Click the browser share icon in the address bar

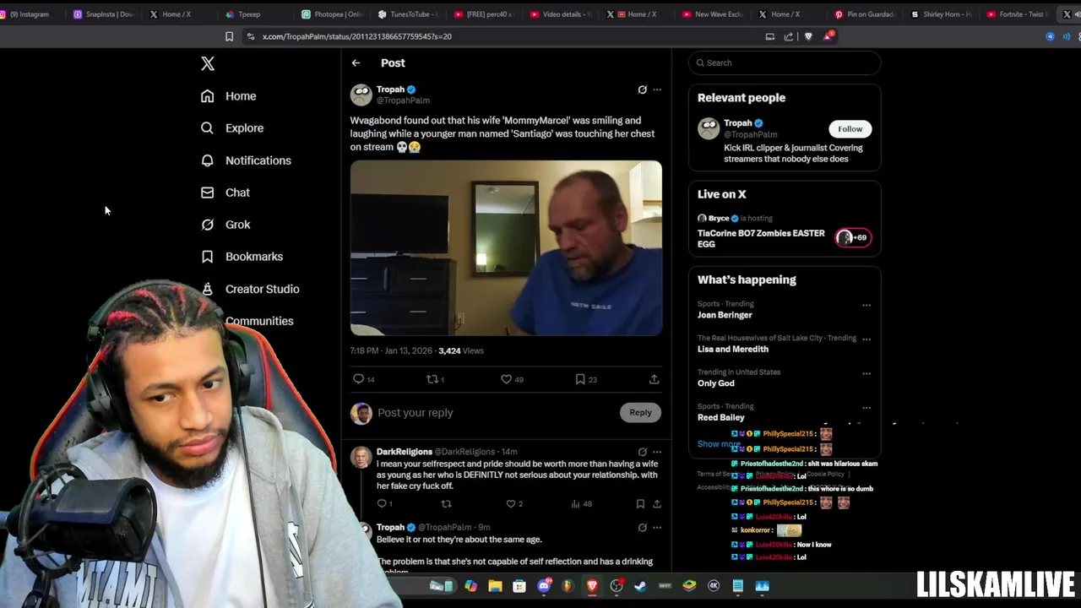tap(788, 36)
